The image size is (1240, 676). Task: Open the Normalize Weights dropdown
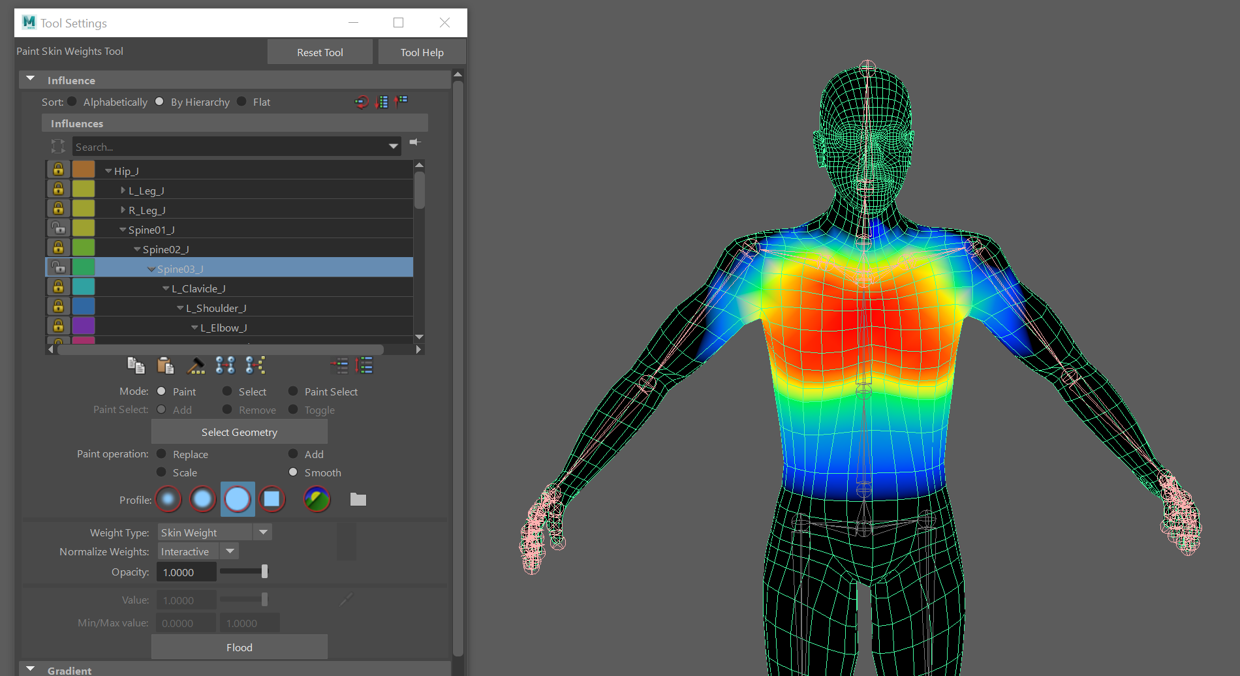coord(230,551)
